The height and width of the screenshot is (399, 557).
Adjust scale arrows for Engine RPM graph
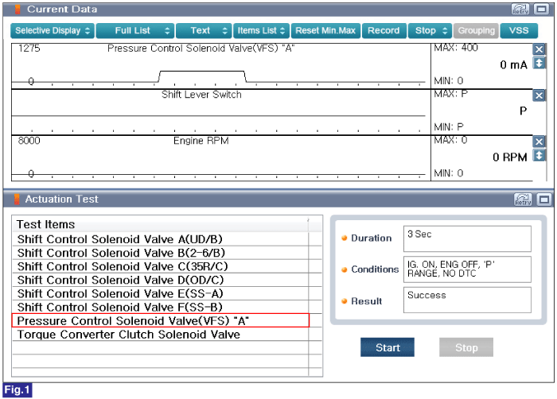(x=539, y=156)
